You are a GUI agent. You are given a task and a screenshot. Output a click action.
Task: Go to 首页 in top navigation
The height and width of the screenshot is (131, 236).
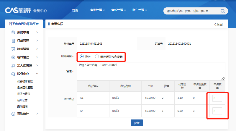75,10
